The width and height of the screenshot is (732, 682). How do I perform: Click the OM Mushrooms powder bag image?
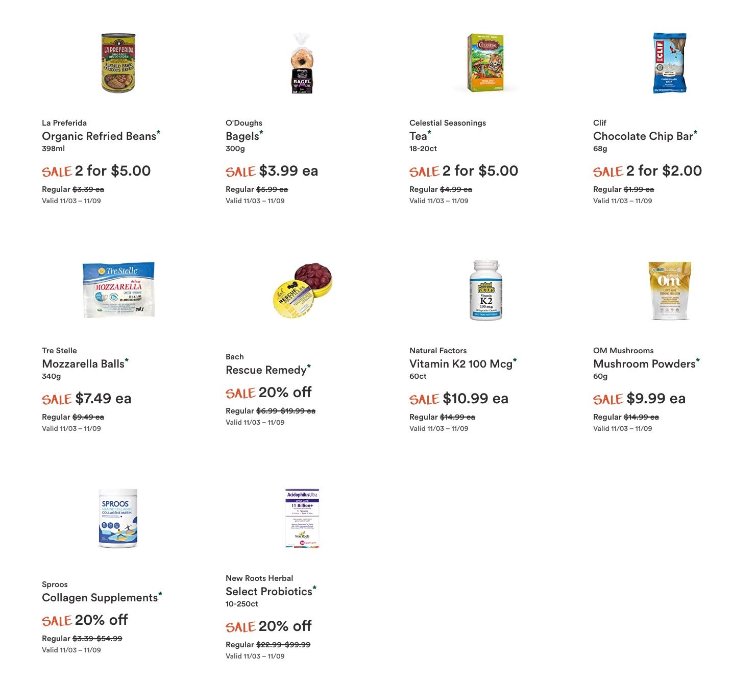[670, 290]
